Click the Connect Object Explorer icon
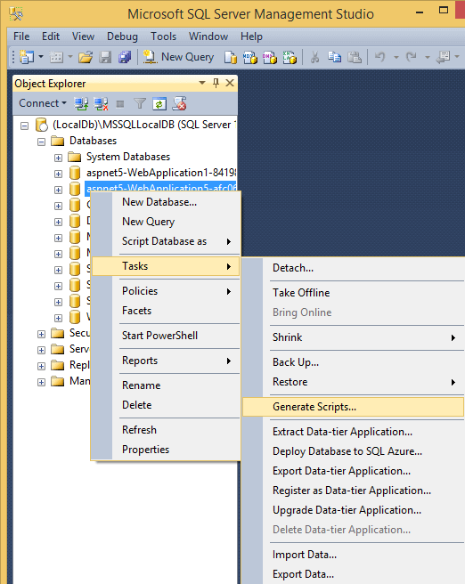465x584 pixels. tap(81, 104)
